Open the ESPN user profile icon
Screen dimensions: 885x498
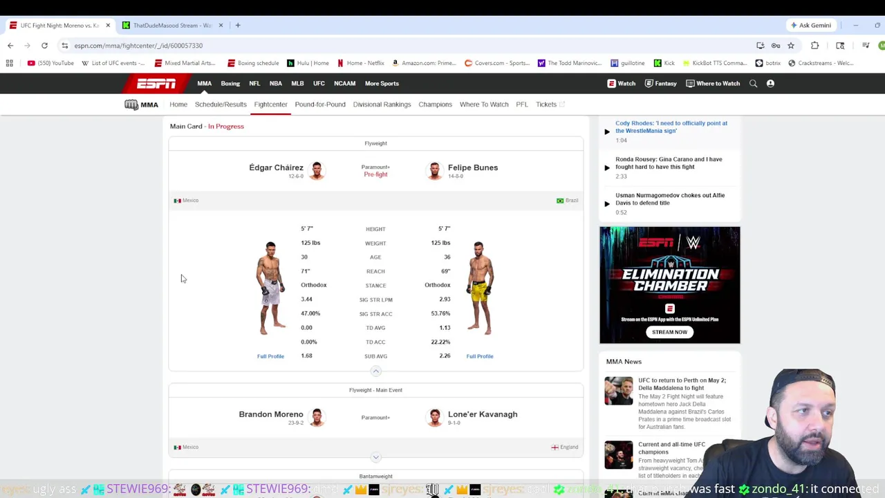[x=770, y=84]
